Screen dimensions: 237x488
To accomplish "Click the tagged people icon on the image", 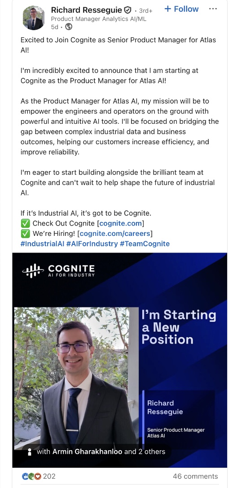I will (30, 452).
